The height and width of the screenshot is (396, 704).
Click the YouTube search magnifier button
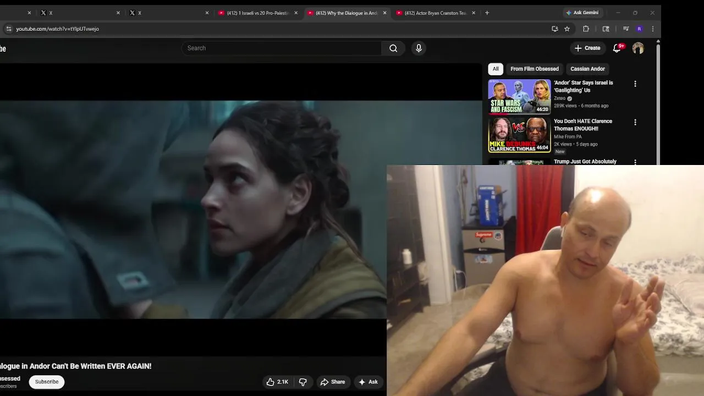pyautogui.click(x=393, y=48)
